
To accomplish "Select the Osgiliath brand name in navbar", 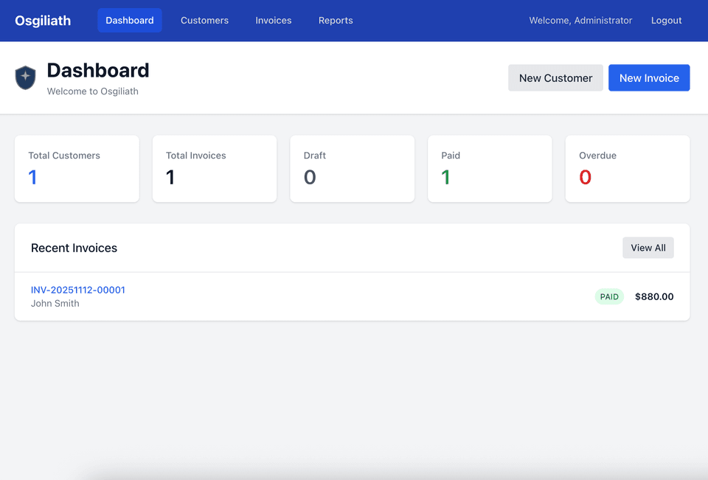I will point(42,21).
